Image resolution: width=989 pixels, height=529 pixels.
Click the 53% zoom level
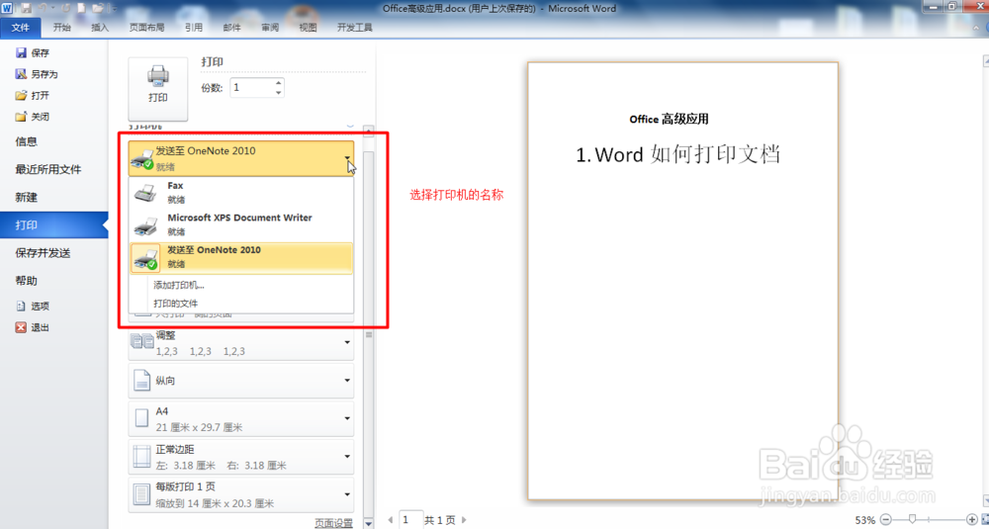(864, 520)
